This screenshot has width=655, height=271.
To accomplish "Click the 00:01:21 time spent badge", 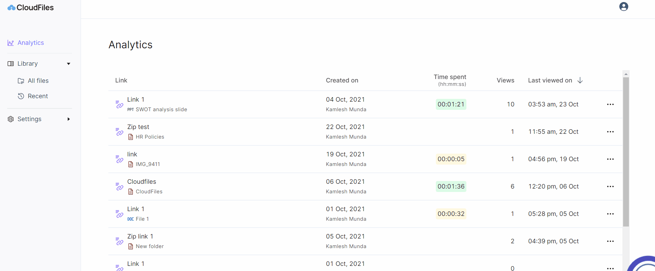I will [x=451, y=104].
